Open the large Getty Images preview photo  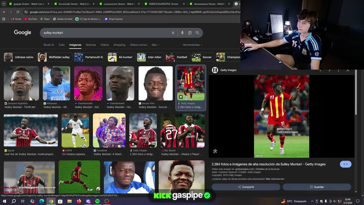tap(282, 116)
